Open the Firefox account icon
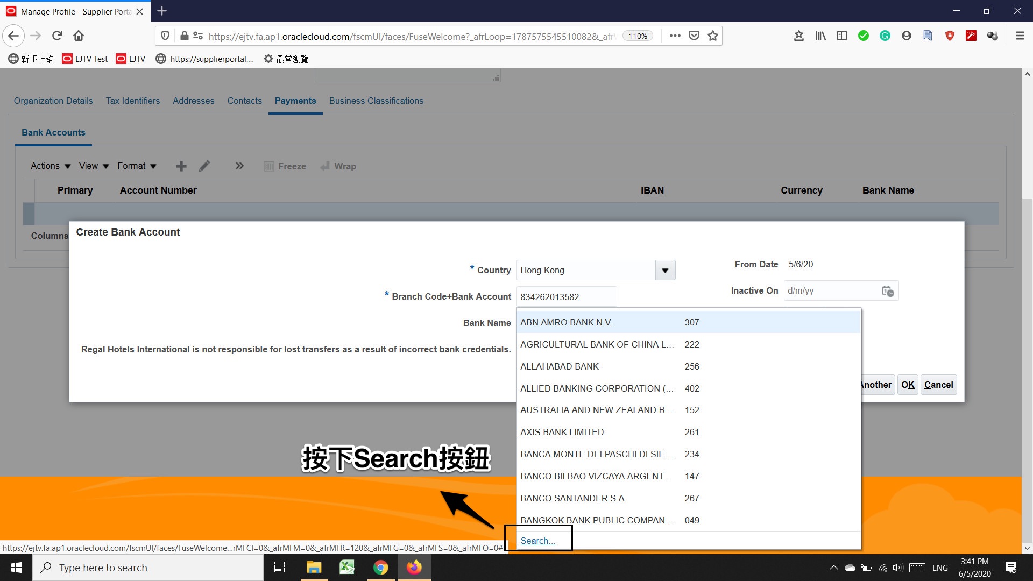1033x581 pixels. click(x=907, y=36)
